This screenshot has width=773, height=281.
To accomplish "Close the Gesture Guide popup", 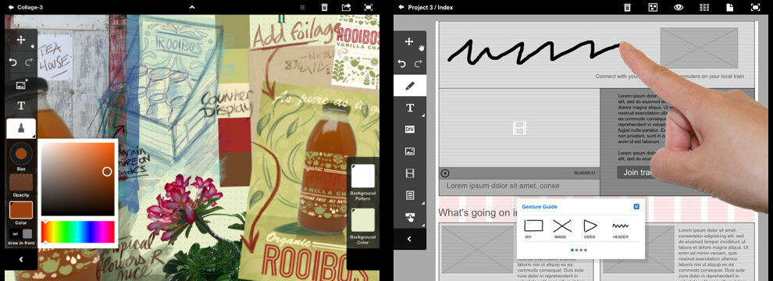I will tap(636, 207).
